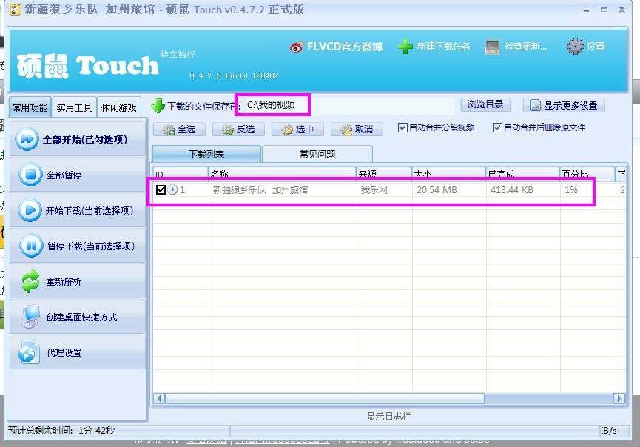The image size is (640, 447).
Task: Click the 全部暂停 stop icon
Action: pyautogui.click(x=30, y=175)
